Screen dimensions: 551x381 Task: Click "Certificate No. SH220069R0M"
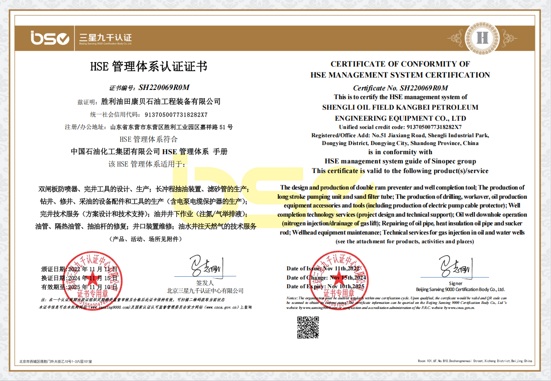click(x=400, y=88)
